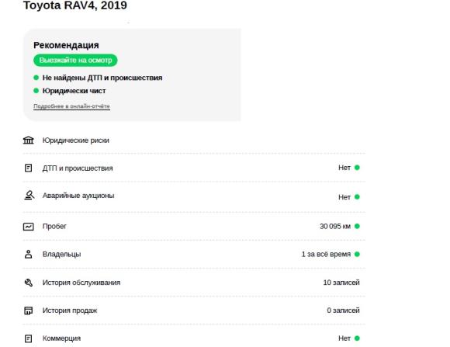Screen dimensions: 450x347
Task: Select the Владельцы row label
Action: click(62, 254)
